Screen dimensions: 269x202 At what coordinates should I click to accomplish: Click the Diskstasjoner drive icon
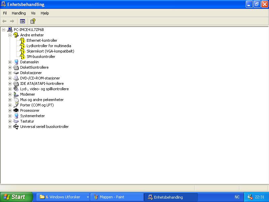coord(16,73)
